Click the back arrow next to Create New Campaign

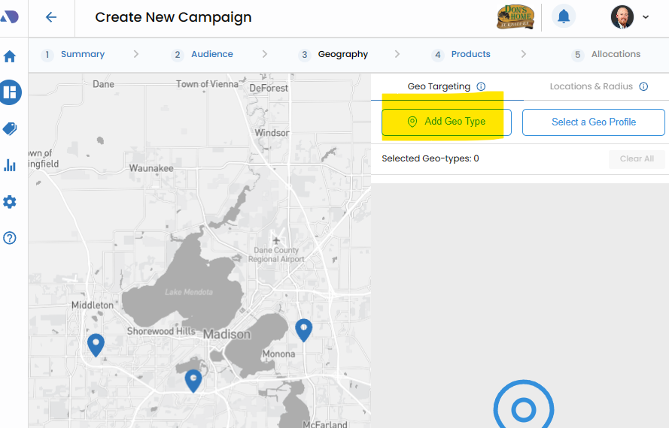51,17
